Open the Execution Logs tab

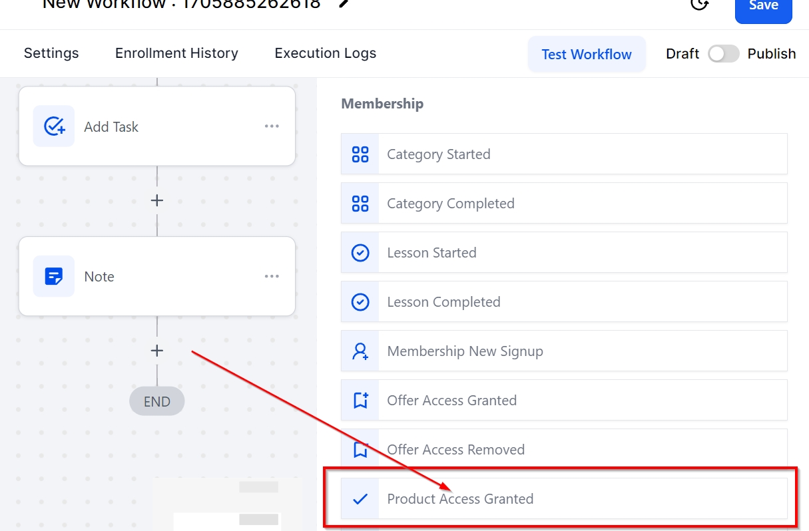pyautogui.click(x=325, y=53)
